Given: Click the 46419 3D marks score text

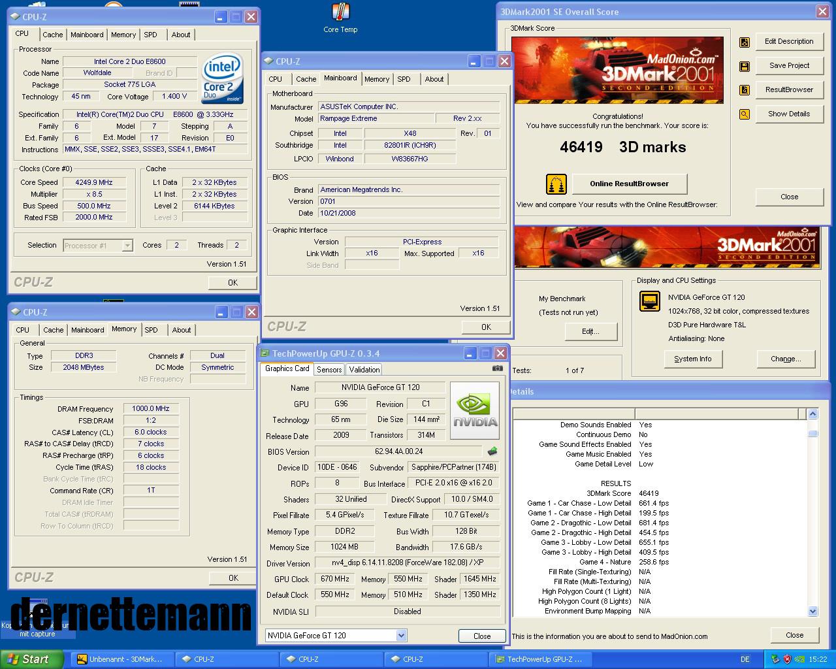Looking at the screenshot, I should tap(623, 147).
